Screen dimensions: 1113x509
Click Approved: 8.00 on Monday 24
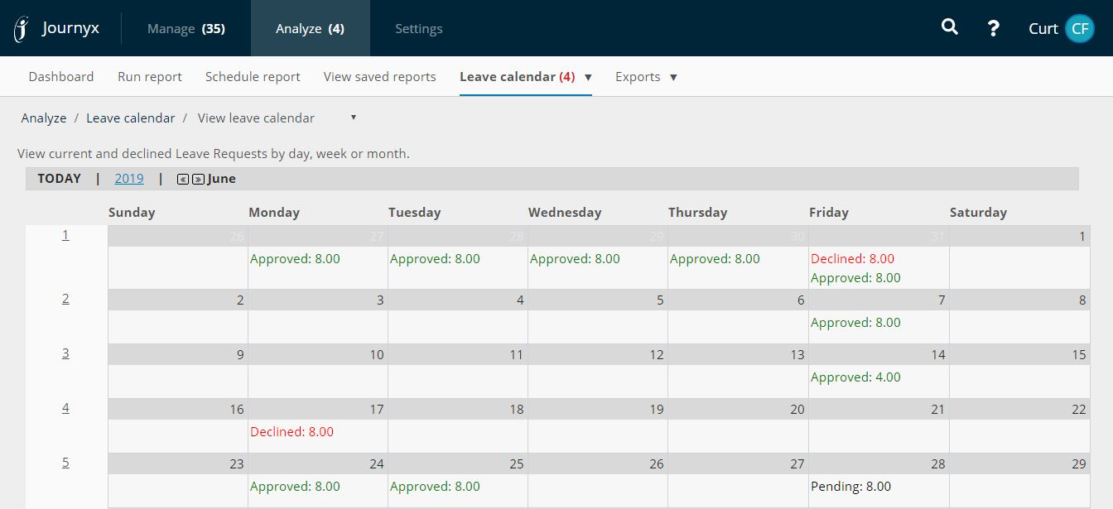tap(295, 487)
